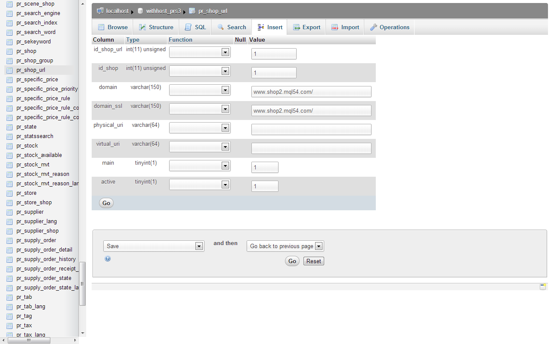Click the table icon beside pr_tab
551x344 pixels.
click(x=9, y=297)
